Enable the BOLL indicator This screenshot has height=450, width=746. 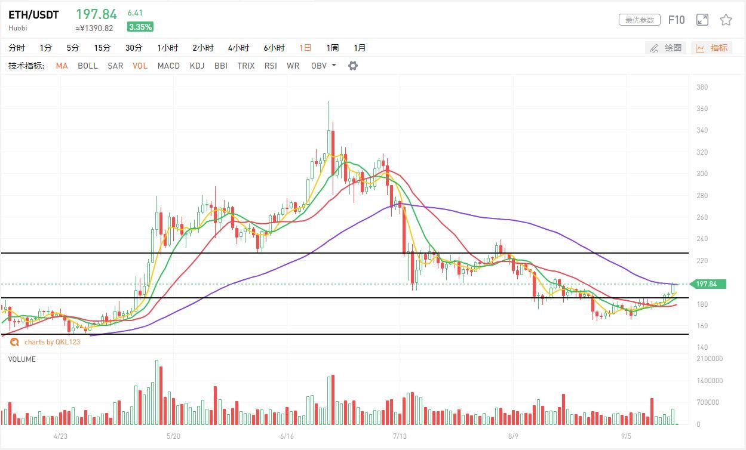tap(87, 66)
